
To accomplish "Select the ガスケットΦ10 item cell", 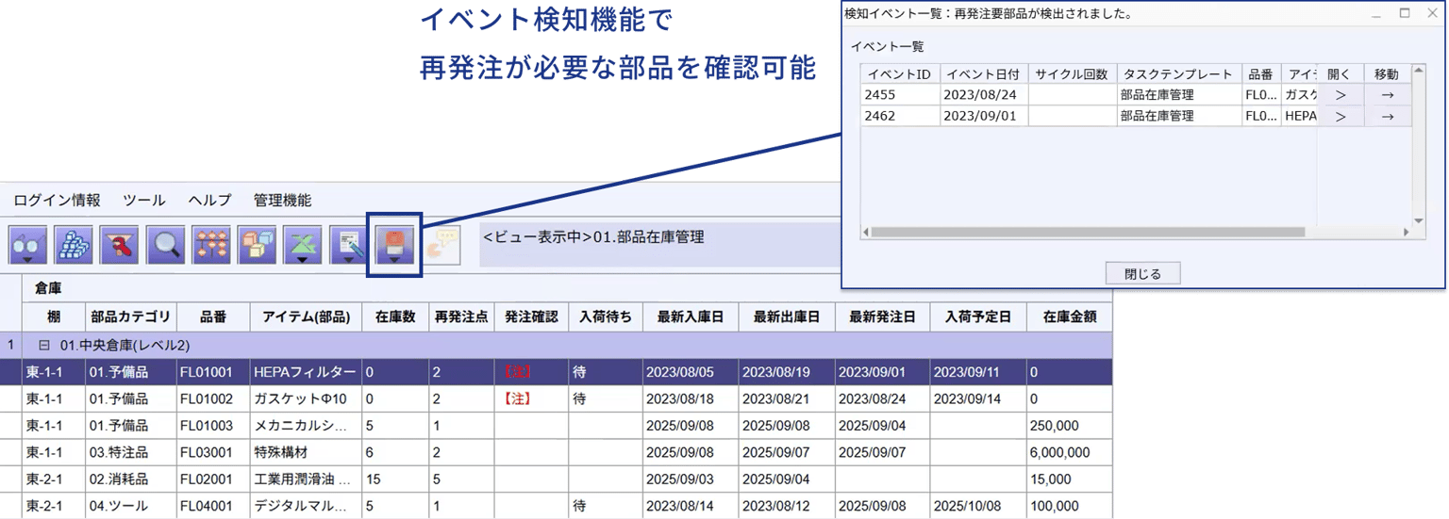I will 306,398.
